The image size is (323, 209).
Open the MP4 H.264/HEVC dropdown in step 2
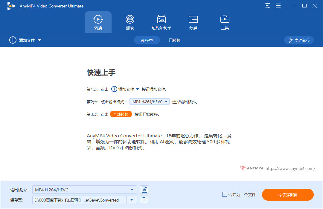pos(149,102)
